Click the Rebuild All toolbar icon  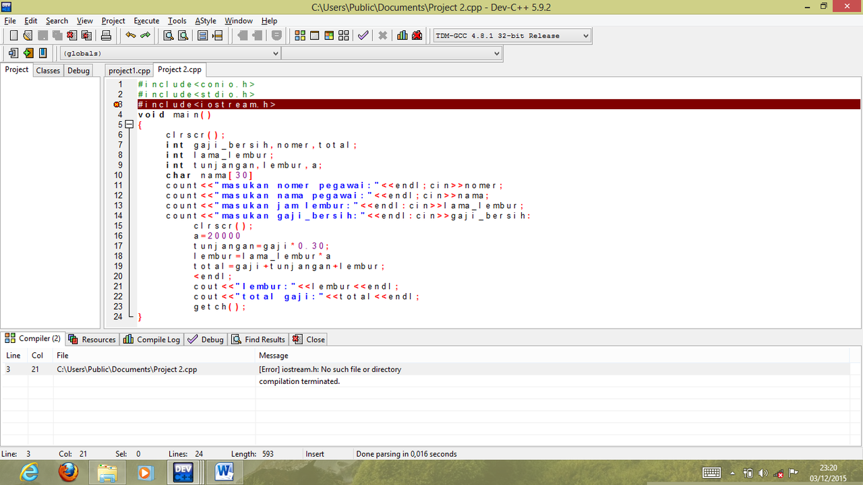pos(344,36)
